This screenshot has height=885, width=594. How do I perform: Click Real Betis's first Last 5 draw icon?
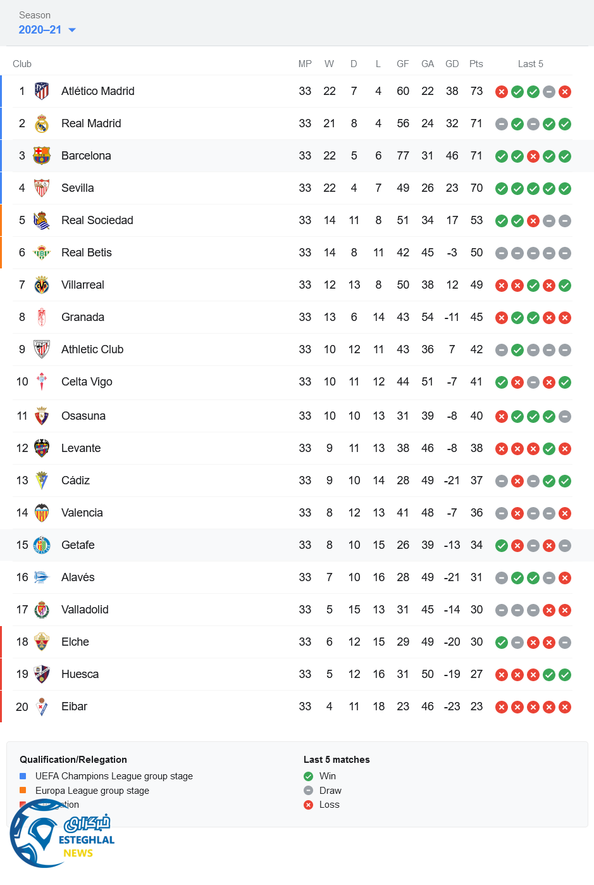[x=502, y=253]
